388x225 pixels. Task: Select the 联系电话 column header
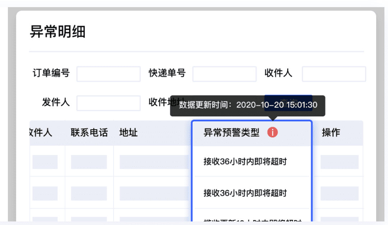click(89, 133)
